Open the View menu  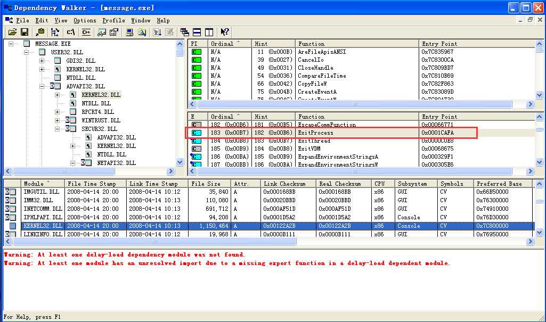point(61,21)
